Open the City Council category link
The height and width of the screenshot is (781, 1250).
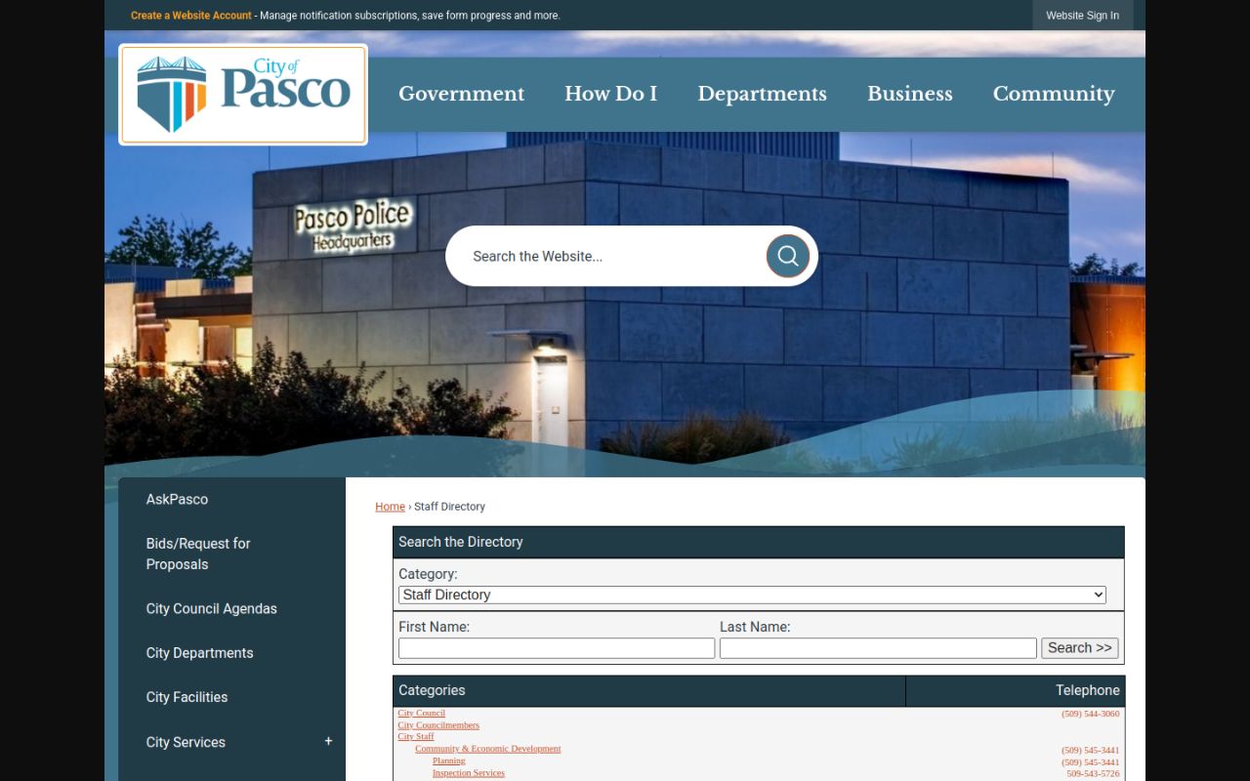(x=421, y=714)
